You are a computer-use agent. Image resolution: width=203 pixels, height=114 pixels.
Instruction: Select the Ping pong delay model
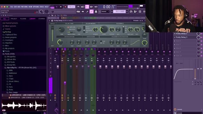tap(88, 30)
